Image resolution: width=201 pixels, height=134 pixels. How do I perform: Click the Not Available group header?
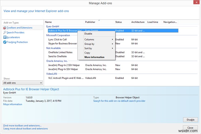point(53,48)
